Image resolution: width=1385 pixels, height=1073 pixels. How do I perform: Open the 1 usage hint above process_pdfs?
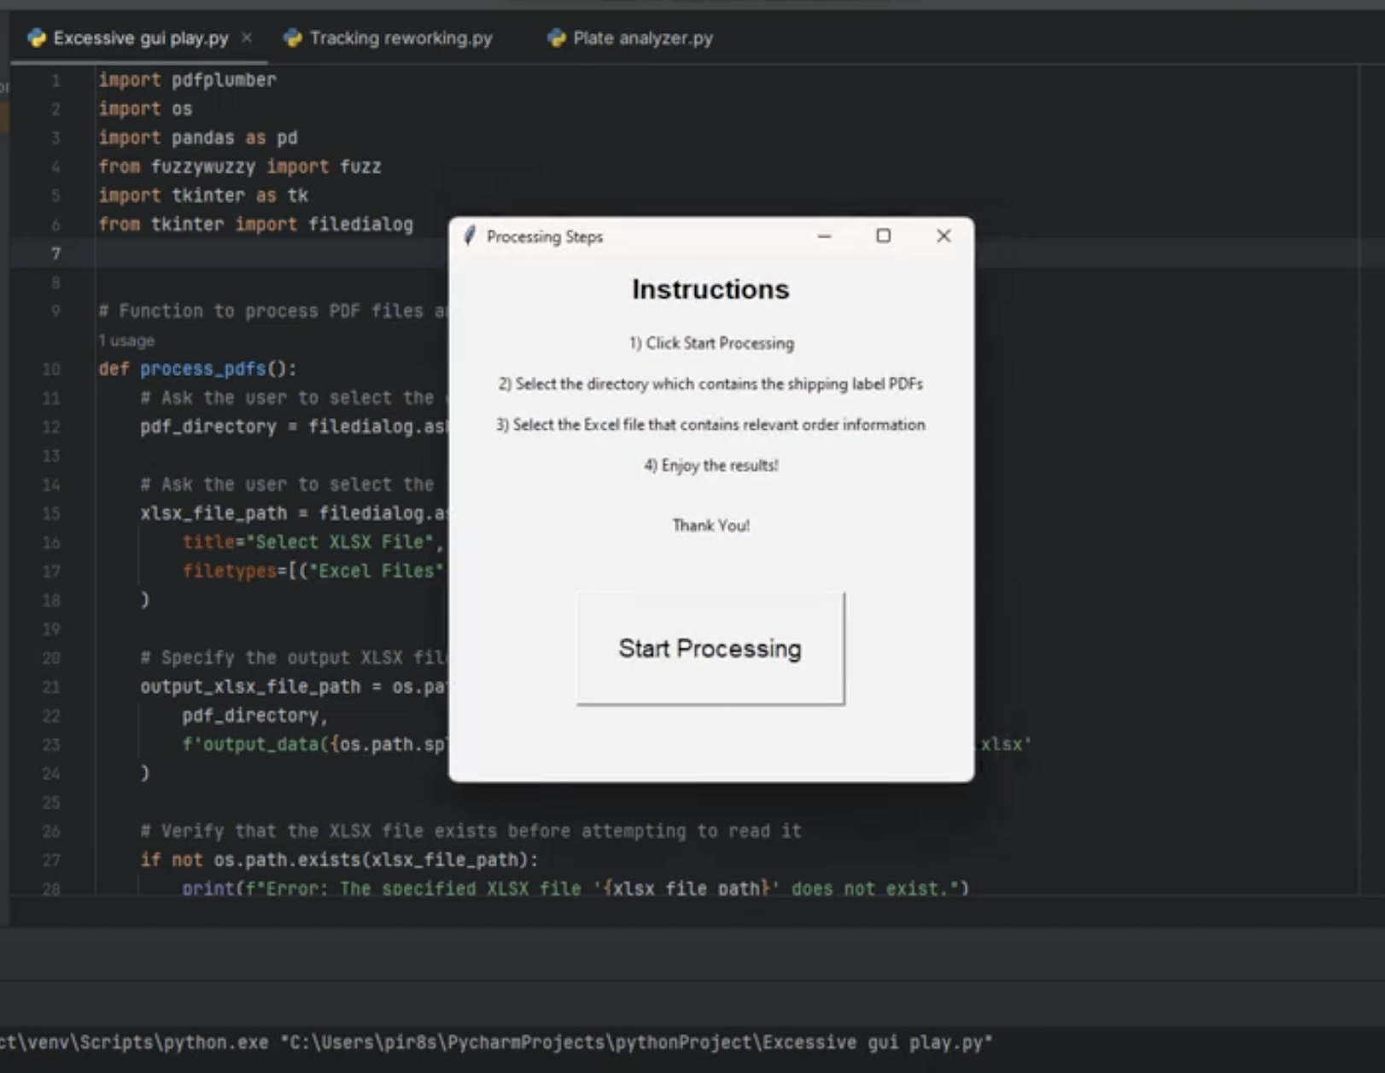pyautogui.click(x=125, y=340)
